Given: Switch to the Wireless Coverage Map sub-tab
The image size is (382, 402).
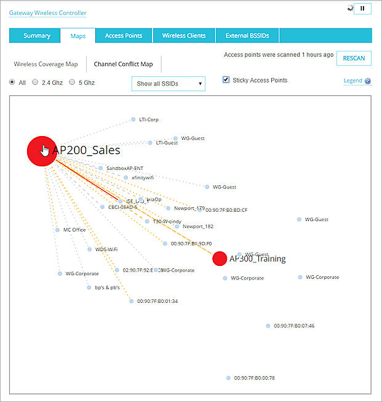Looking at the screenshot, I should 46,64.
